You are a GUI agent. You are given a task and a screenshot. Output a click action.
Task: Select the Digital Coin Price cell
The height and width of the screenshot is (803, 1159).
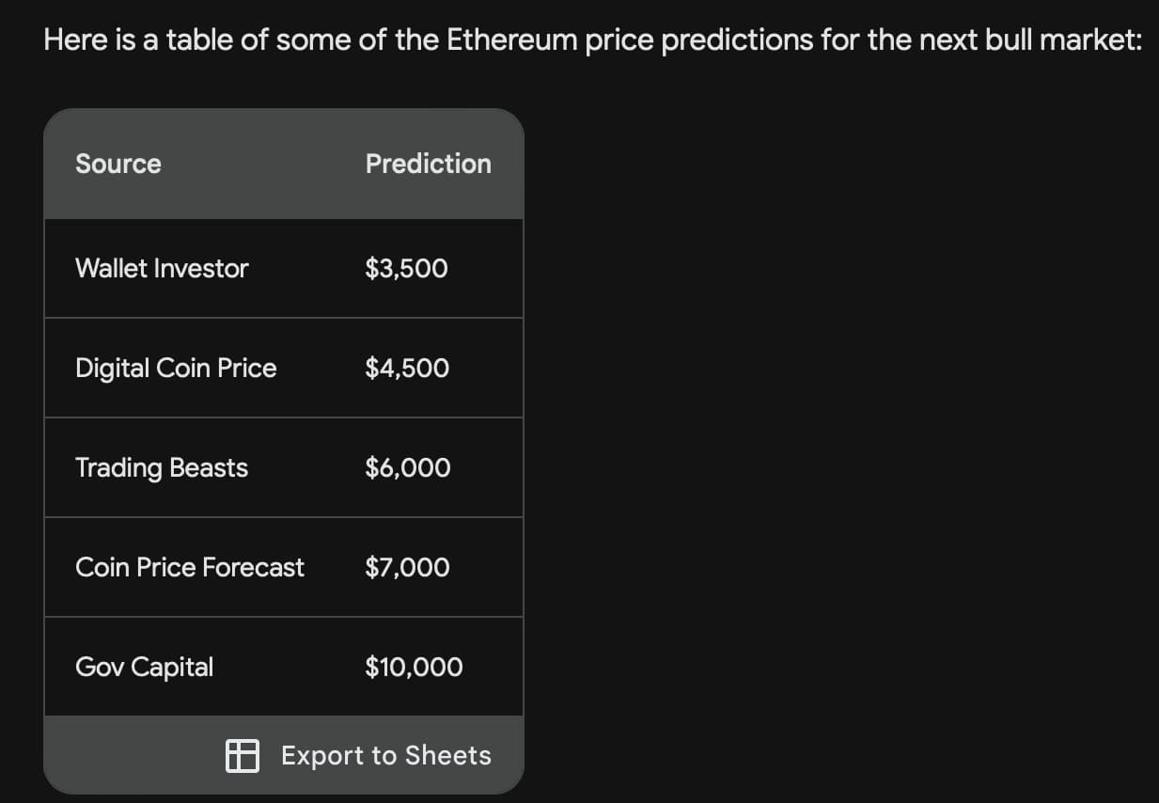pyautogui.click(x=176, y=368)
